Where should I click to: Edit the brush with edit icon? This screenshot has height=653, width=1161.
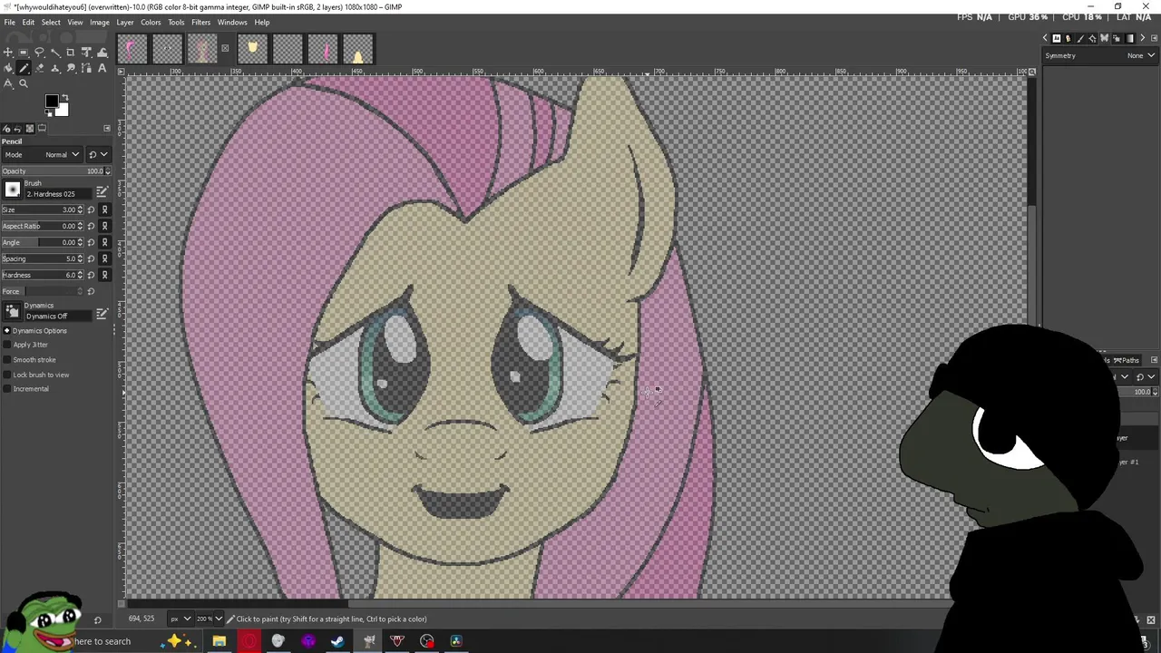coord(102,191)
